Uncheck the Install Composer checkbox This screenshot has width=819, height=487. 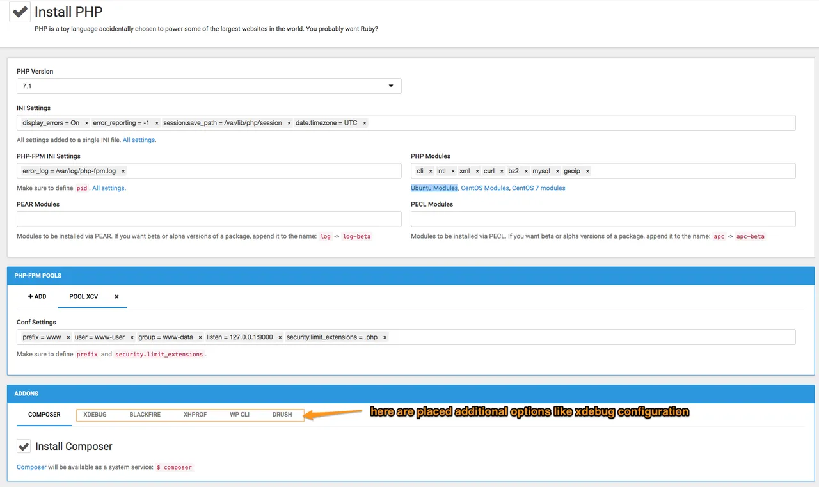tap(23, 446)
